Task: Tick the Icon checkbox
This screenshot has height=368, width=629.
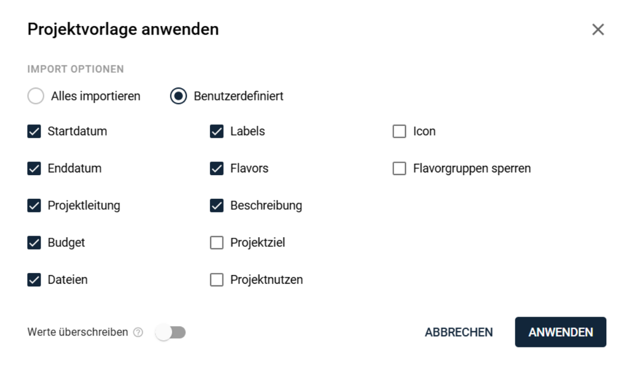Action: 399,131
